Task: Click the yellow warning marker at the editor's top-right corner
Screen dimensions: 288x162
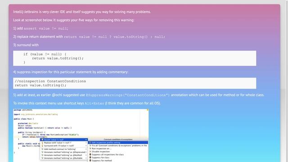Action: (147, 110)
